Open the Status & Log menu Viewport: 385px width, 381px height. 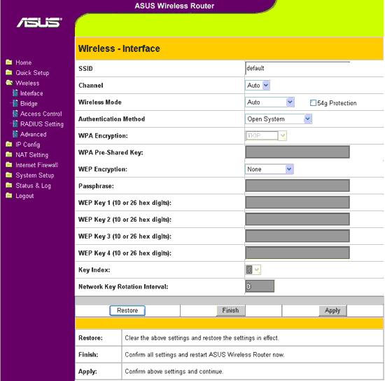point(34,185)
